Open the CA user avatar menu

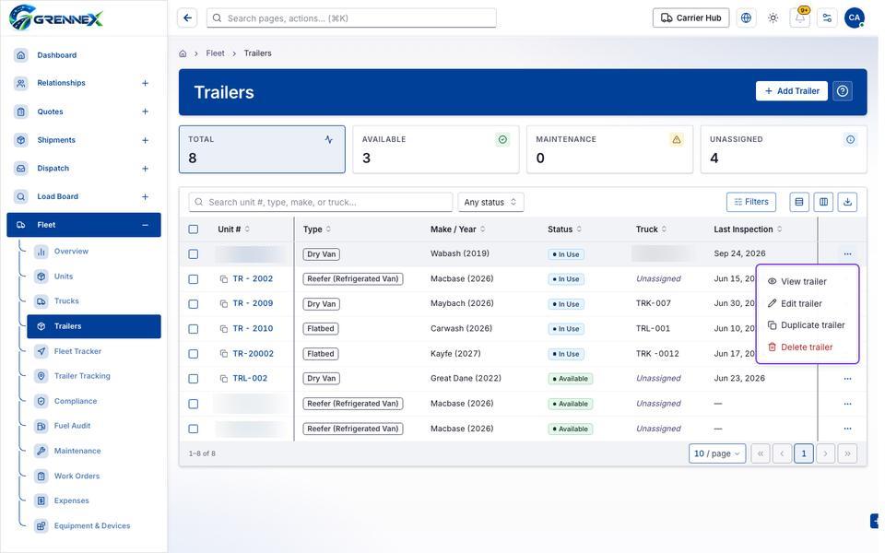pos(855,18)
